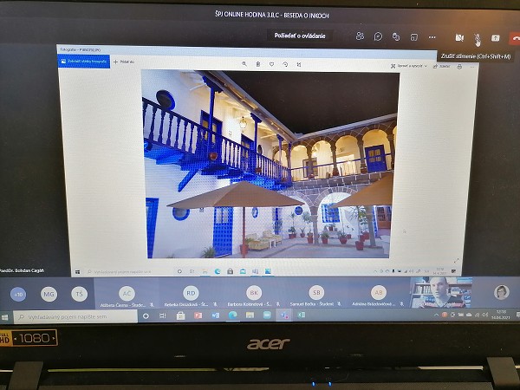Click the taskbar search input field
Viewport: 520px width, 390px height.
(x=75, y=317)
